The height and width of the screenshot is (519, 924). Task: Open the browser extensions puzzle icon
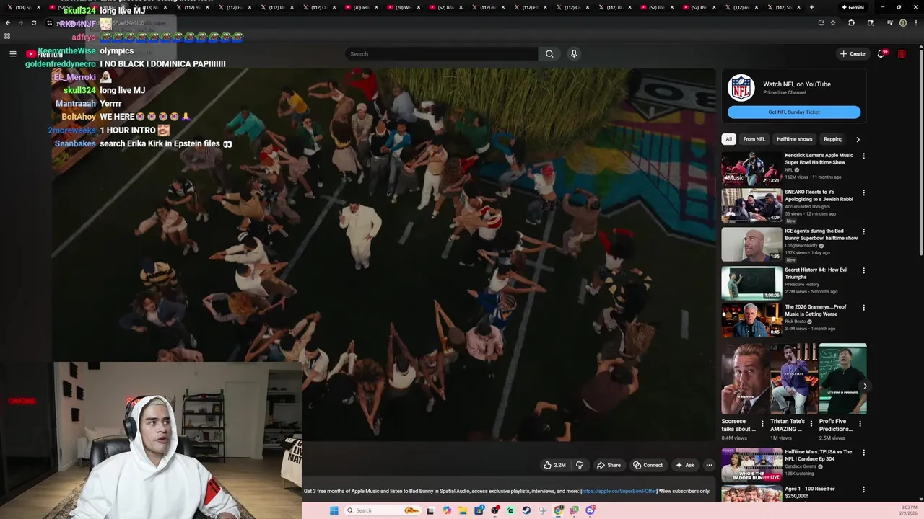[851, 23]
